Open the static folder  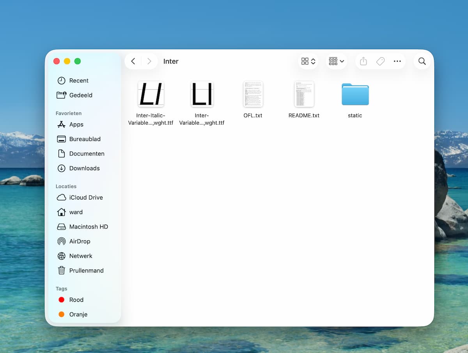[355, 95]
